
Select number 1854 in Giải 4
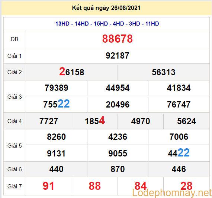95,121
